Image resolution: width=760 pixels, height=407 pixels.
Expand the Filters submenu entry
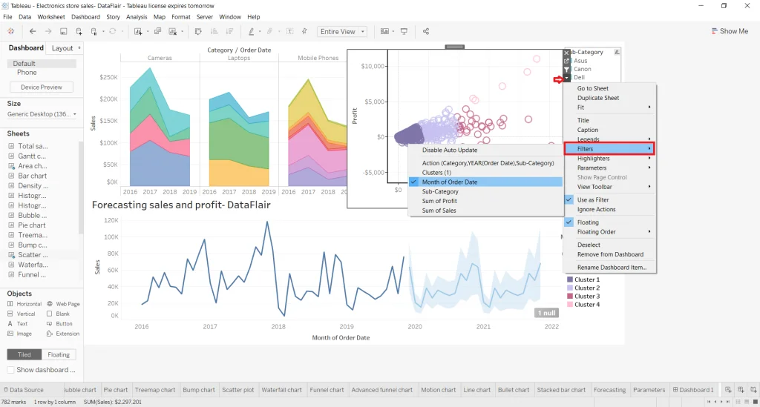point(610,148)
